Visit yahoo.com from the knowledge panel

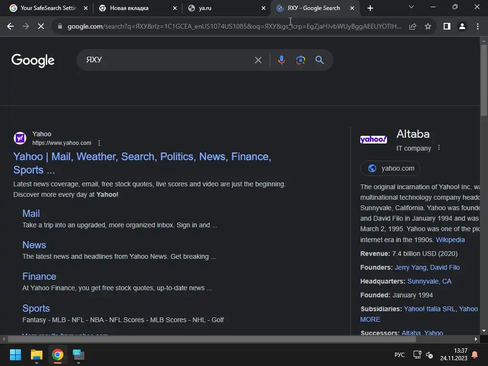(x=390, y=168)
